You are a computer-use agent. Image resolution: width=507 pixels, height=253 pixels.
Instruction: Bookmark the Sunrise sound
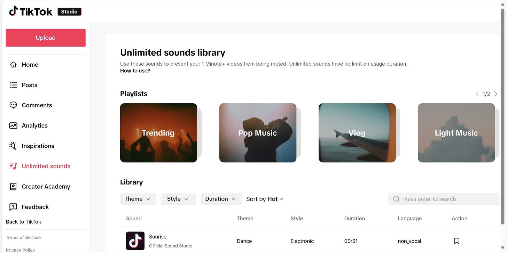(457, 241)
